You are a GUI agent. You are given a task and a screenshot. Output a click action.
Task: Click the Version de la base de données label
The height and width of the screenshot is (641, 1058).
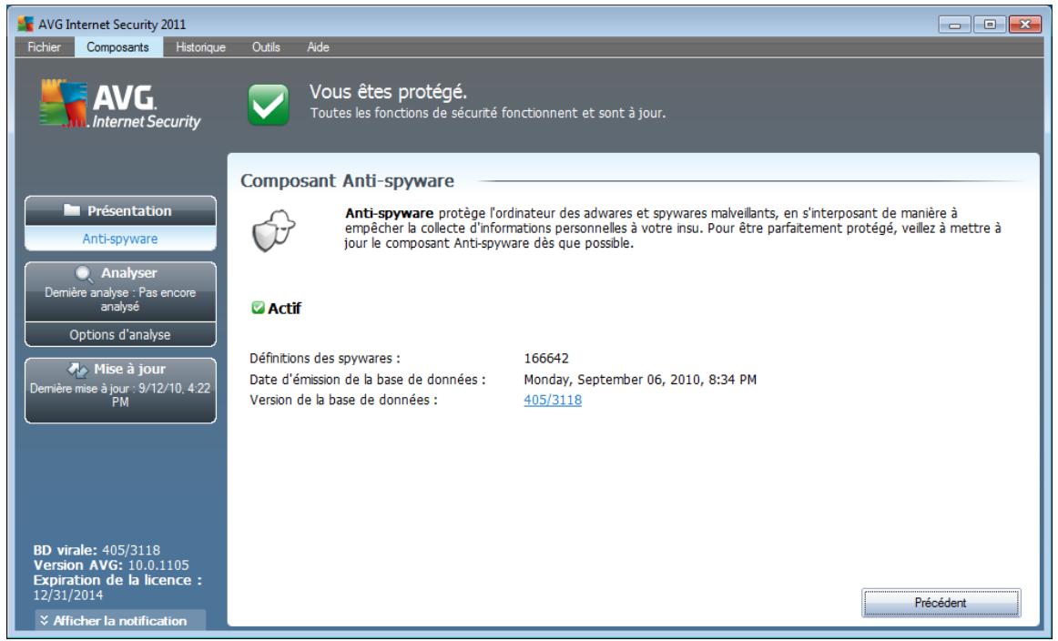pos(343,400)
